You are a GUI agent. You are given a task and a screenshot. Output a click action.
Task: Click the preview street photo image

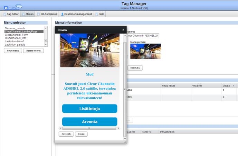pyautogui.click(x=90, y=50)
